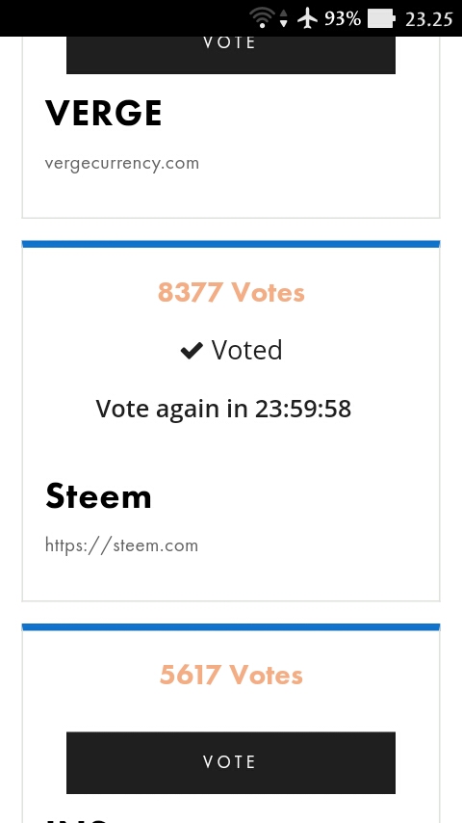Click the VOTE button above VERGE
The width and height of the screenshot is (462, 823).
pos(231,55)
